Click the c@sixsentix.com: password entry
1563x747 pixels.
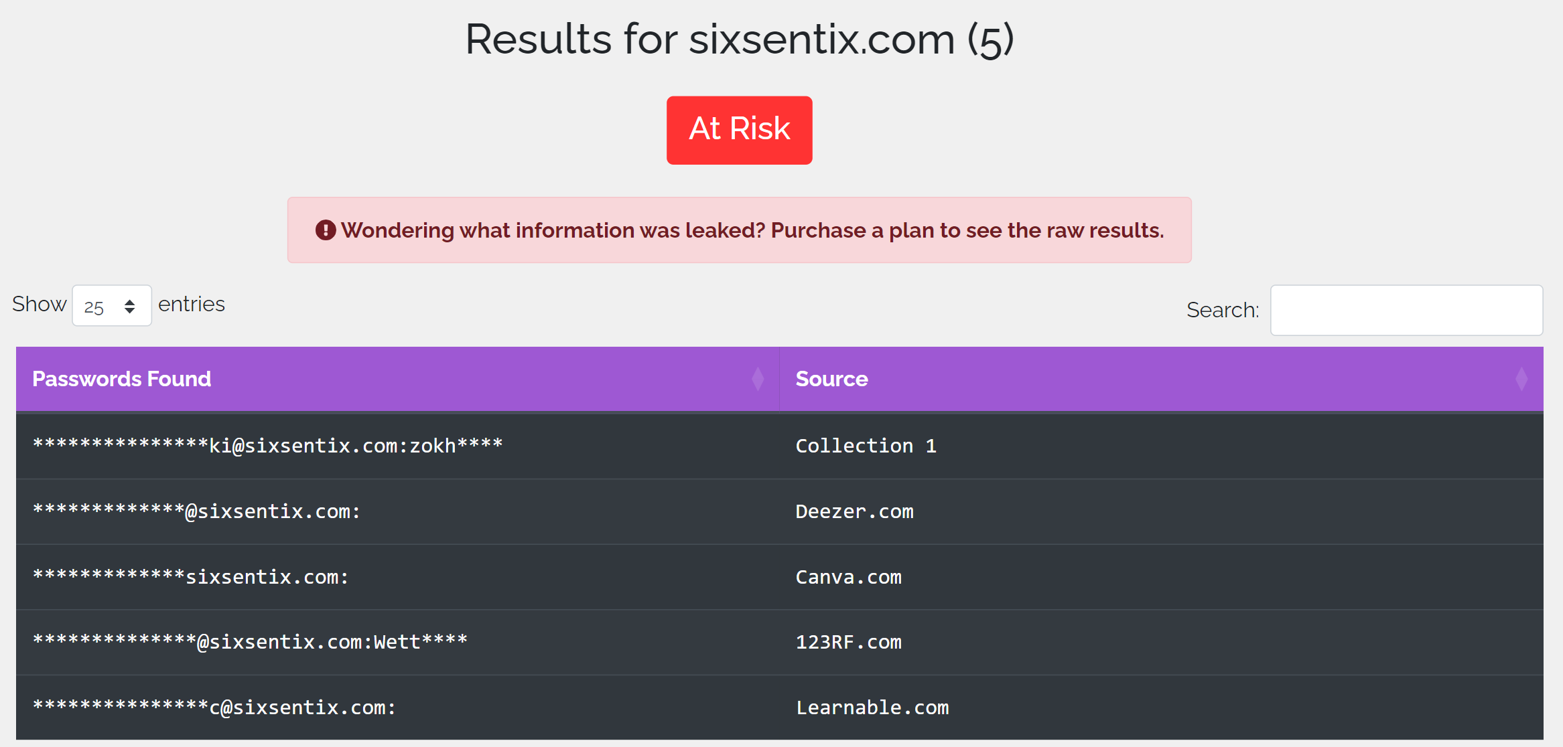214,708
